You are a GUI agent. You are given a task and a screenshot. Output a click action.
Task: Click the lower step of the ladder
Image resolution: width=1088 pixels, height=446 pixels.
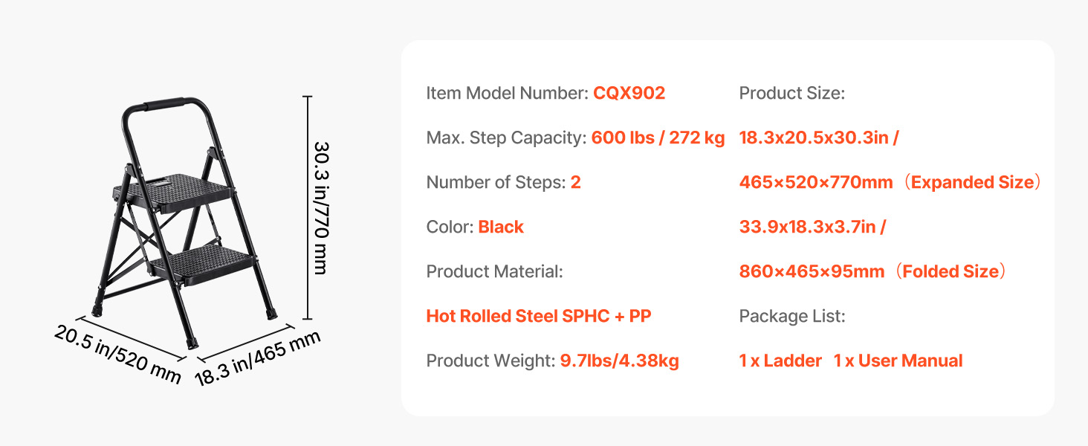pyautogui.click(x=201, y=260)
